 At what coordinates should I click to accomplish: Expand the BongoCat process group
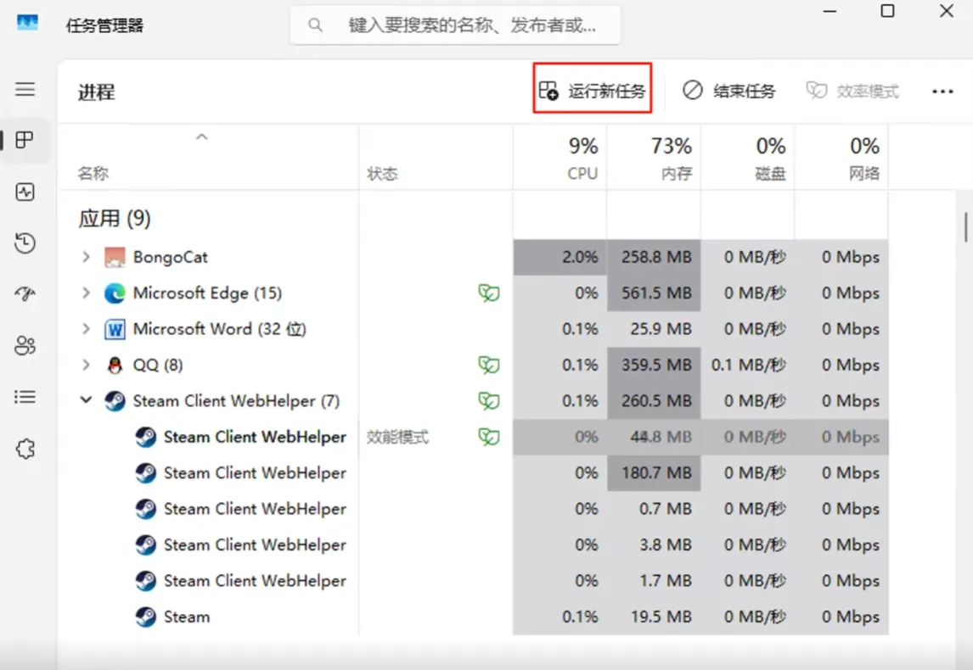click(87, 257)
